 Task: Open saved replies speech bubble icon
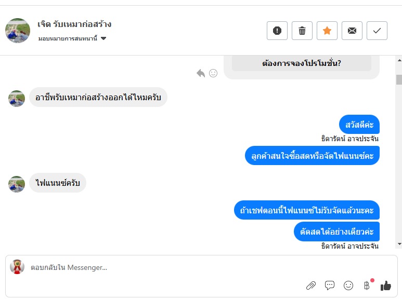(x=330, y=285)
